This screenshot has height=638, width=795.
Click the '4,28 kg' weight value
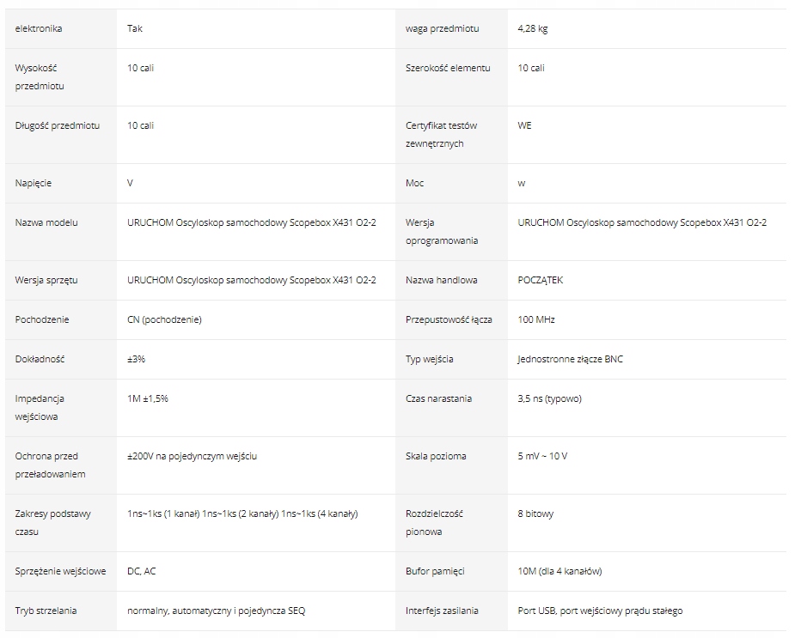533,28
